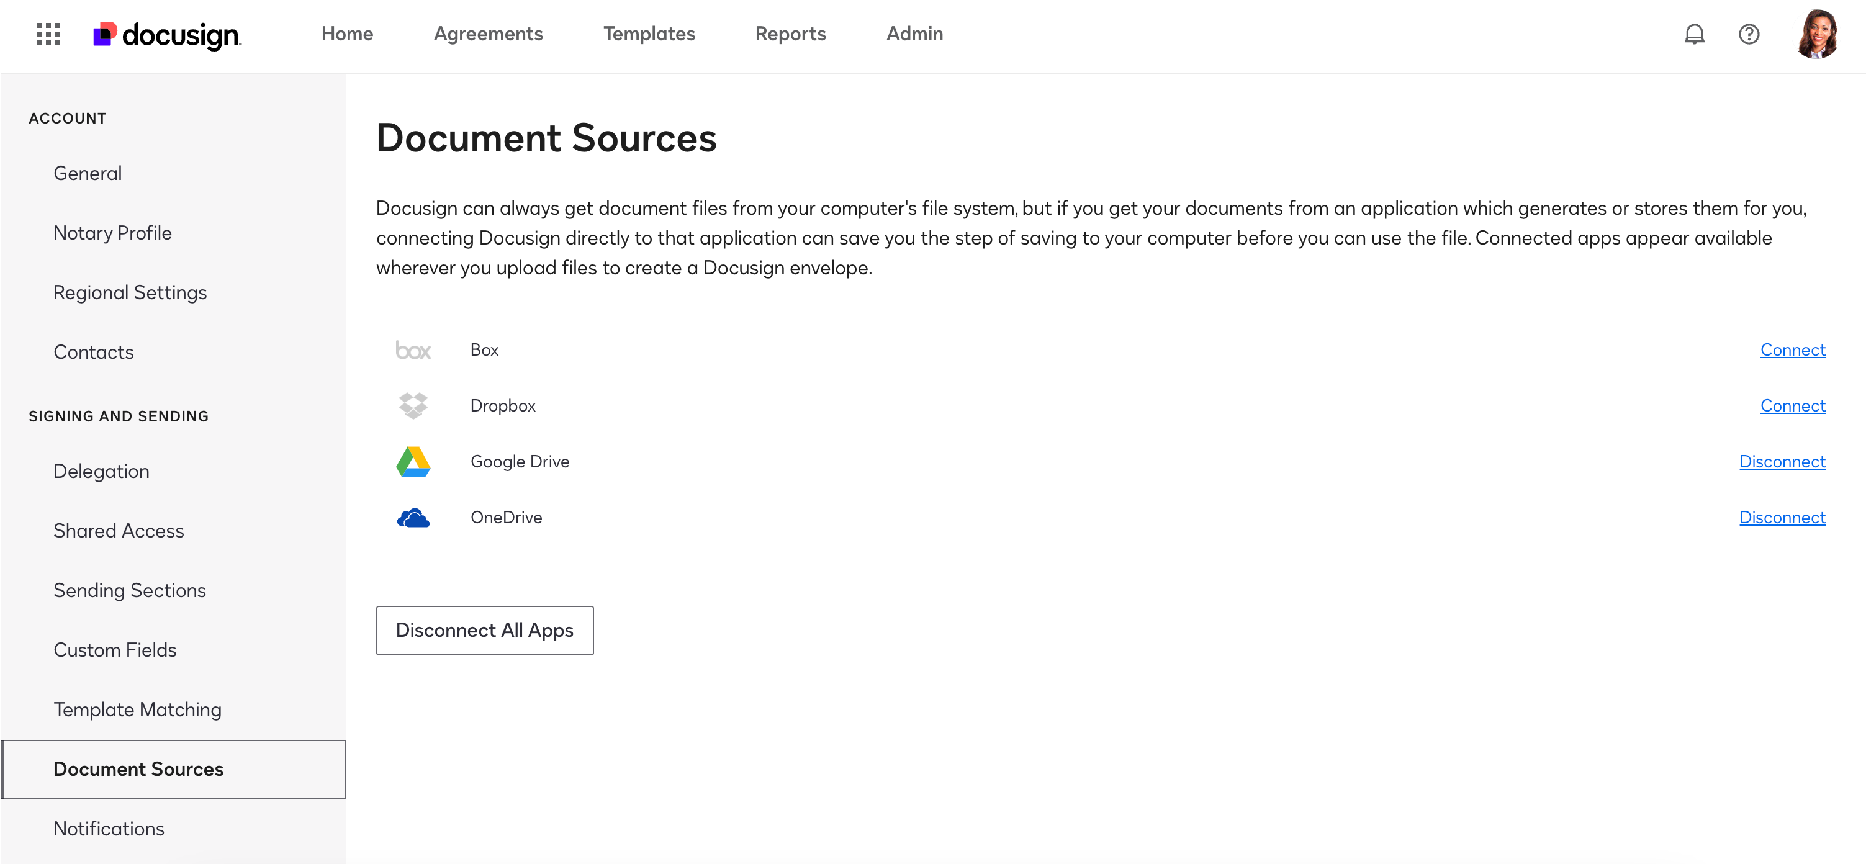
Task: Click the OneDrive name text
Action: pyautogui.click(x=507, y=517)
